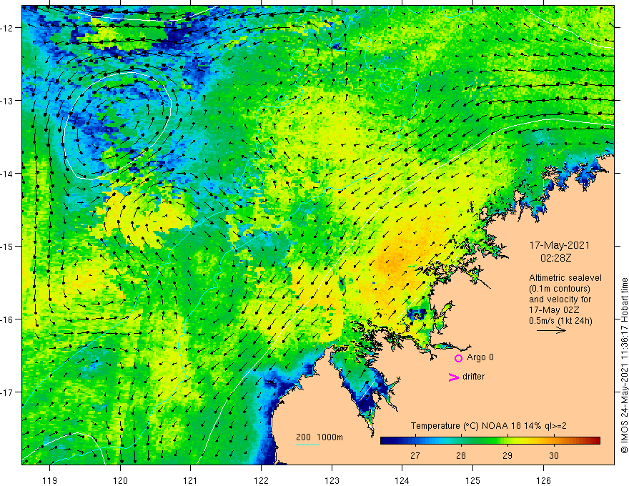Click the cyan 200m contour legend line

pyautogui.click(x=307, y=445)
